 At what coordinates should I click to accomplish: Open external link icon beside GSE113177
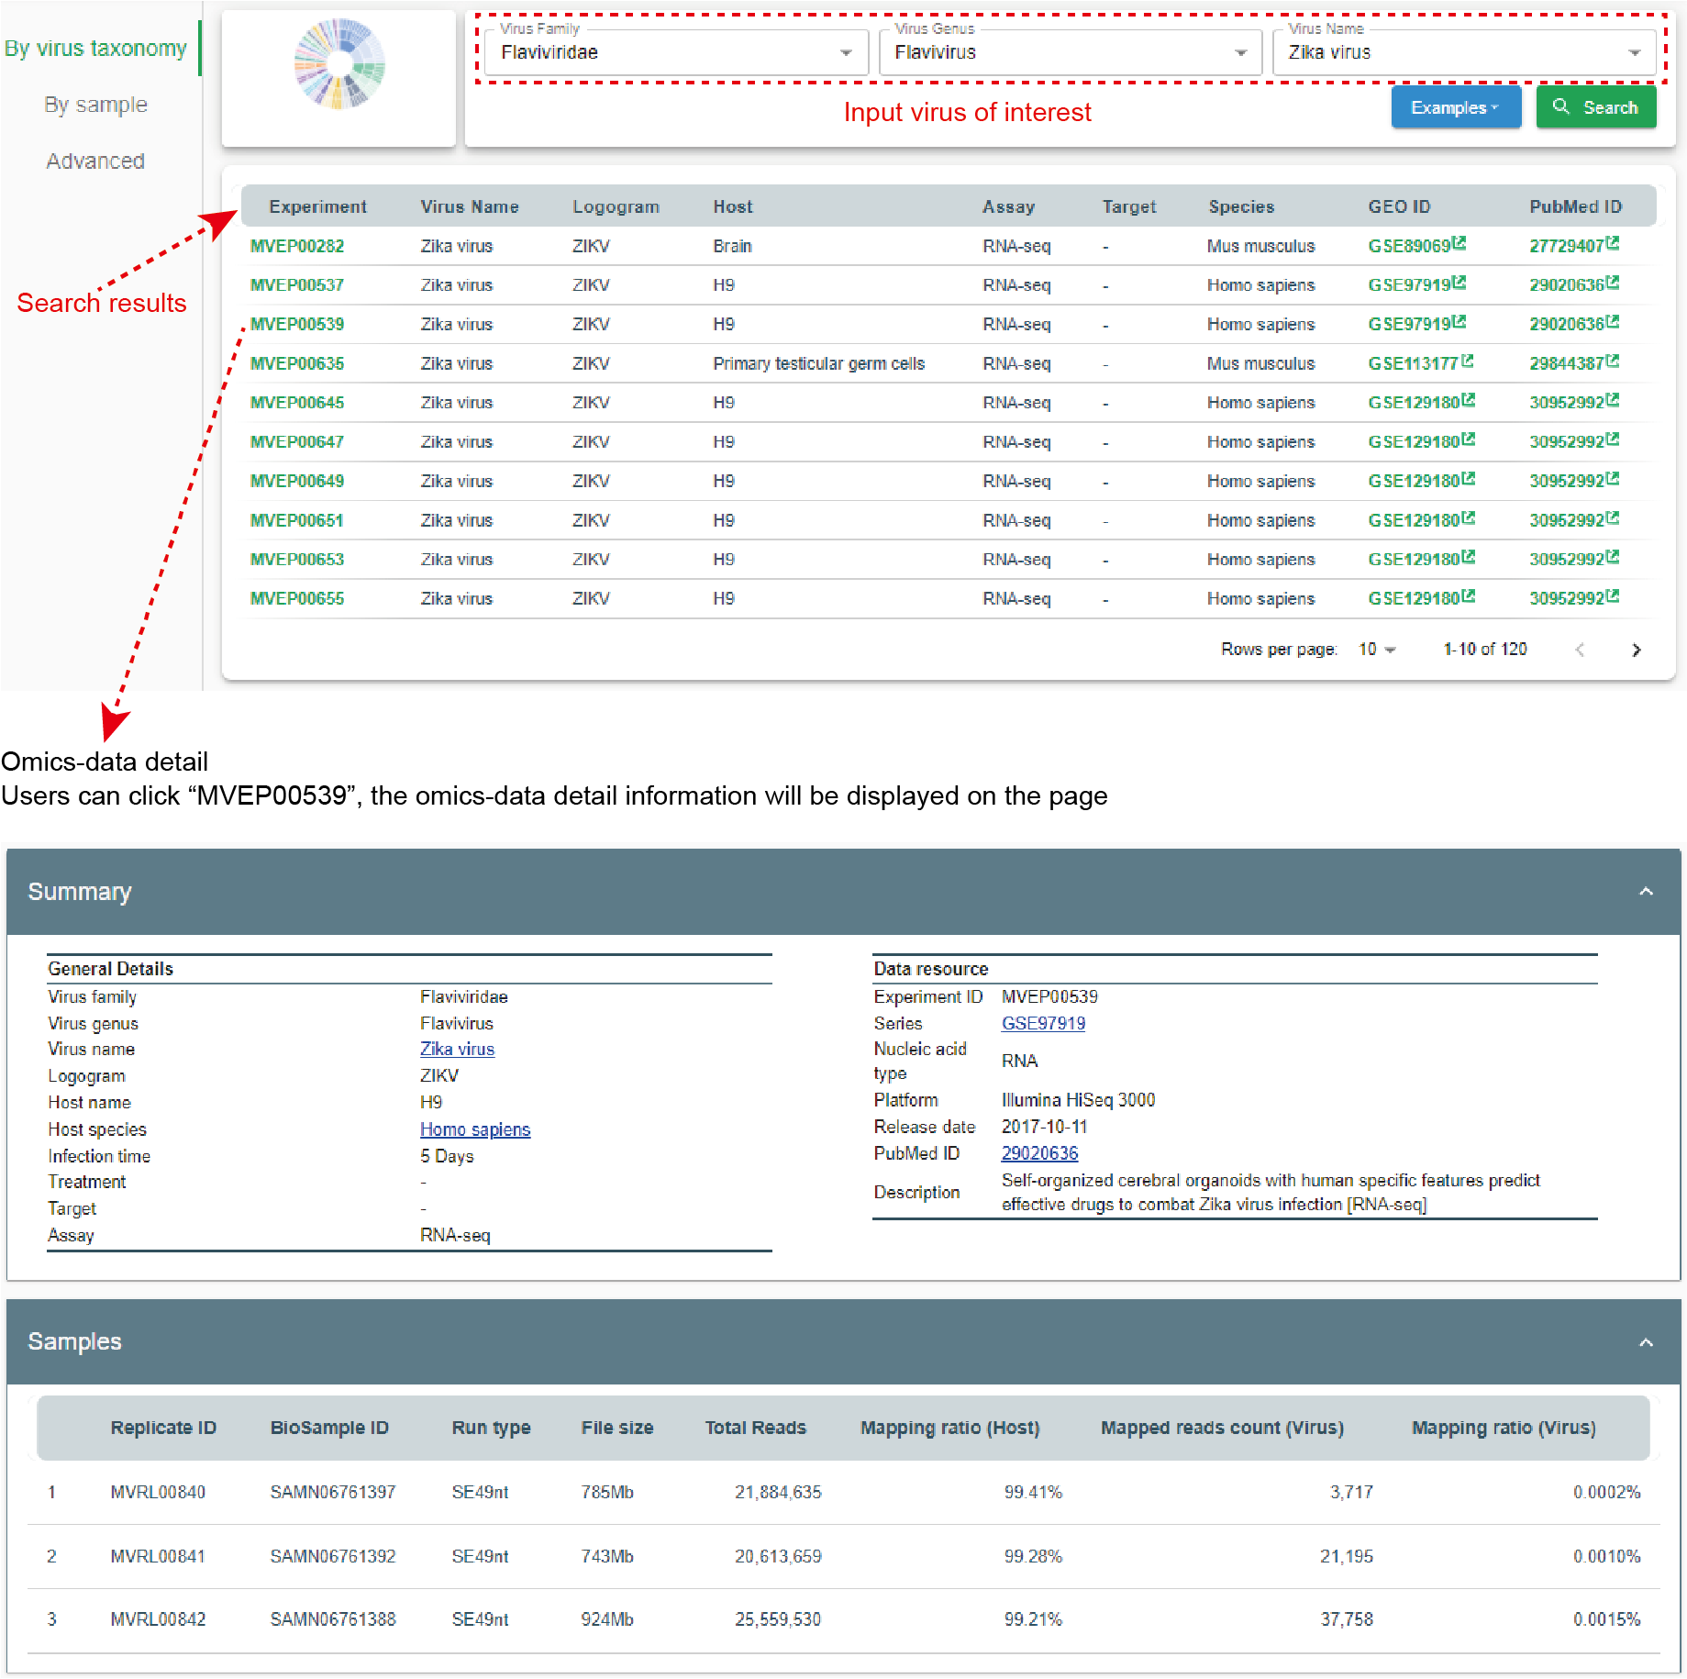point(1468,361)
